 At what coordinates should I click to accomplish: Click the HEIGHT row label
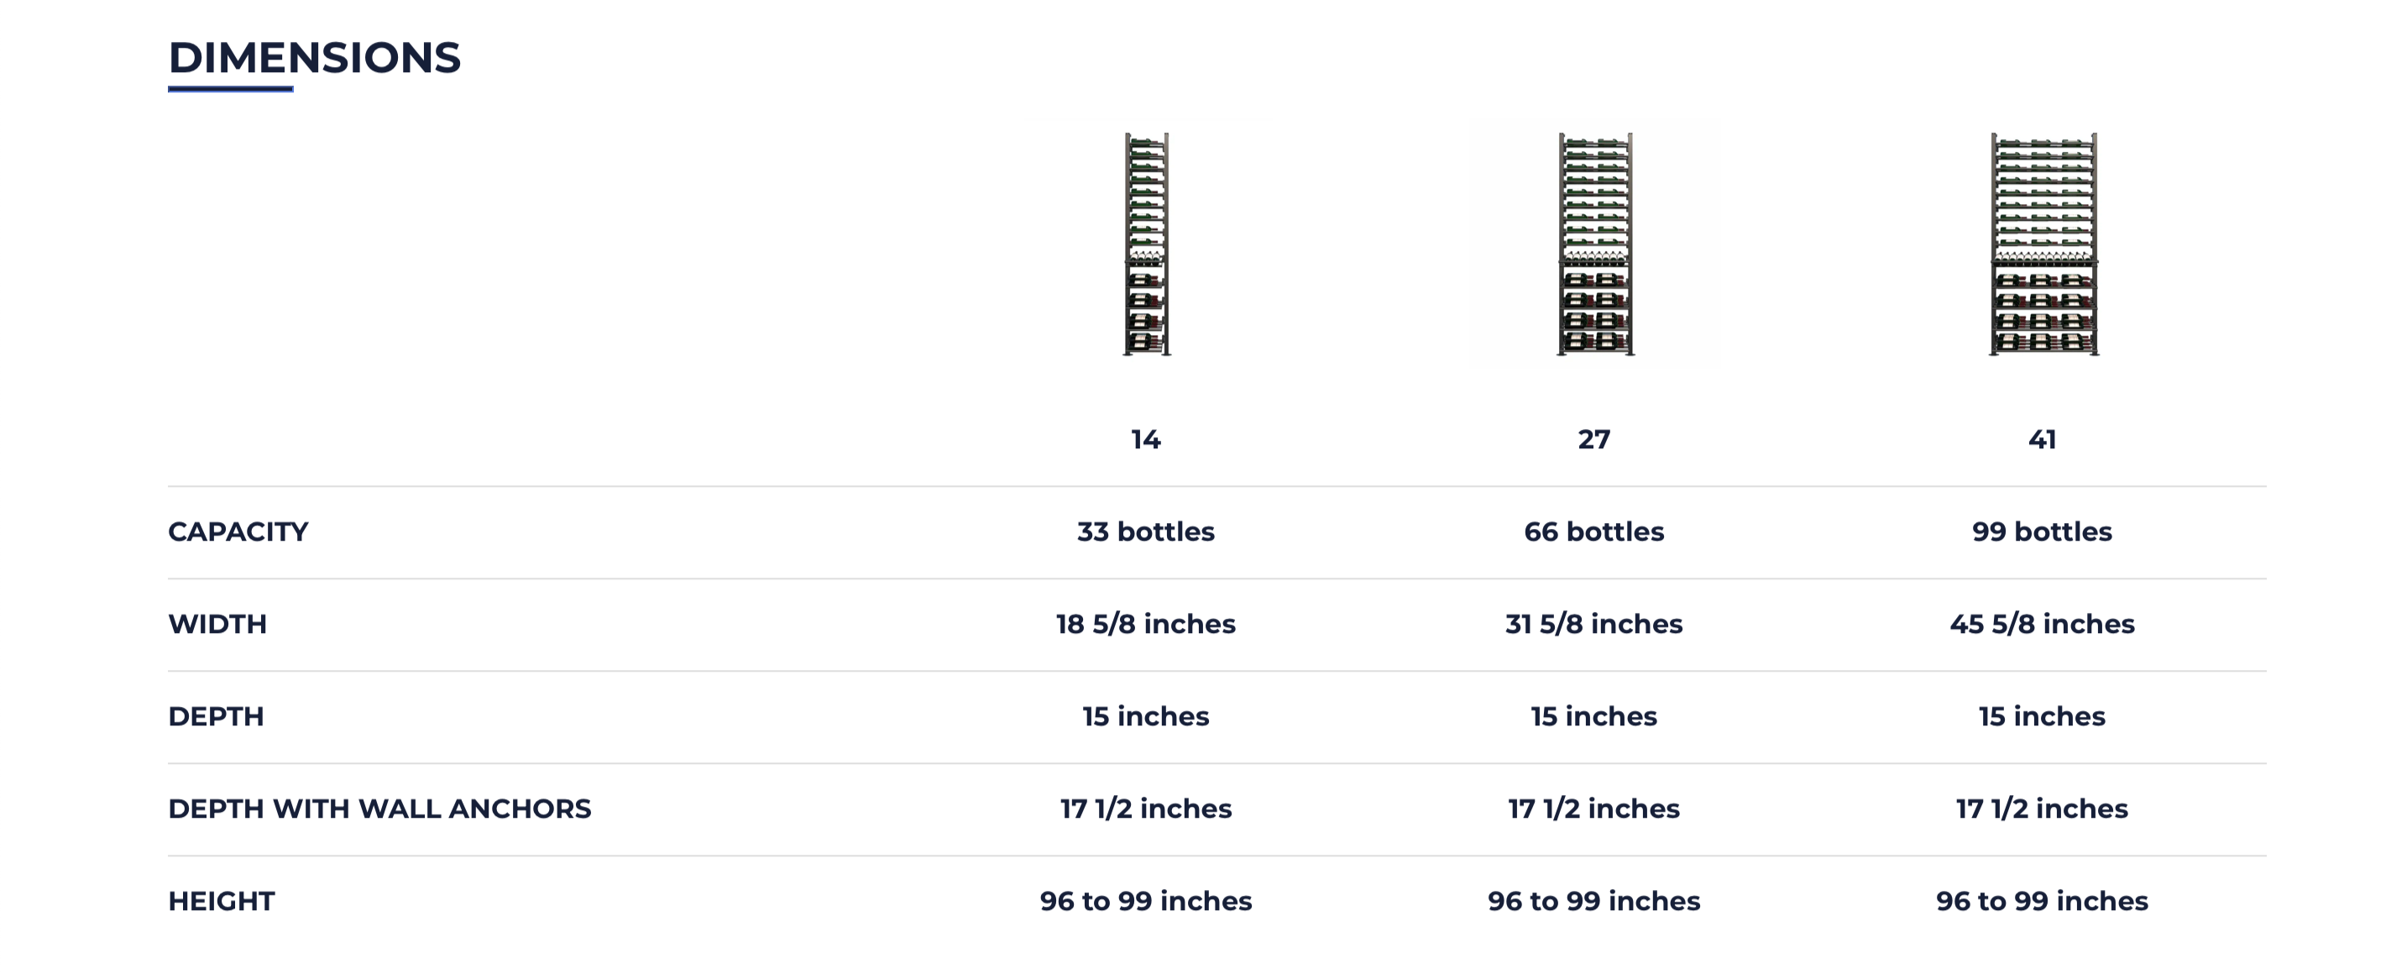[x=222, y=901]
